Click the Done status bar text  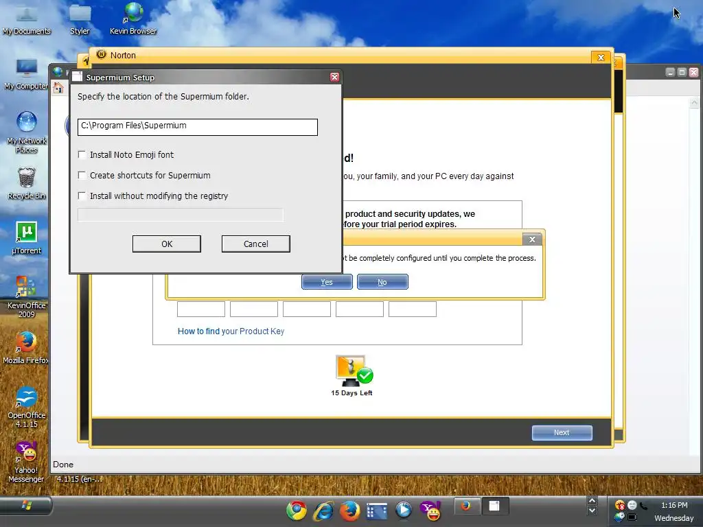[x=63, y=465]
